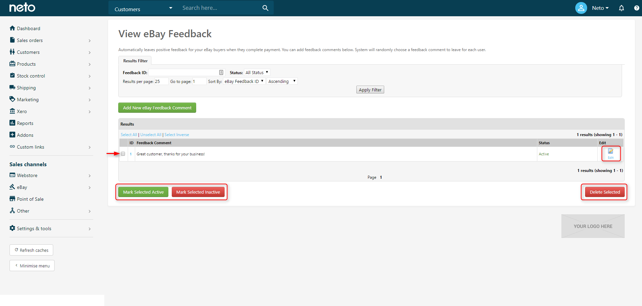Screen dimensions: 642x306
Task: Click the Results per page field
Action: point(161,81)
